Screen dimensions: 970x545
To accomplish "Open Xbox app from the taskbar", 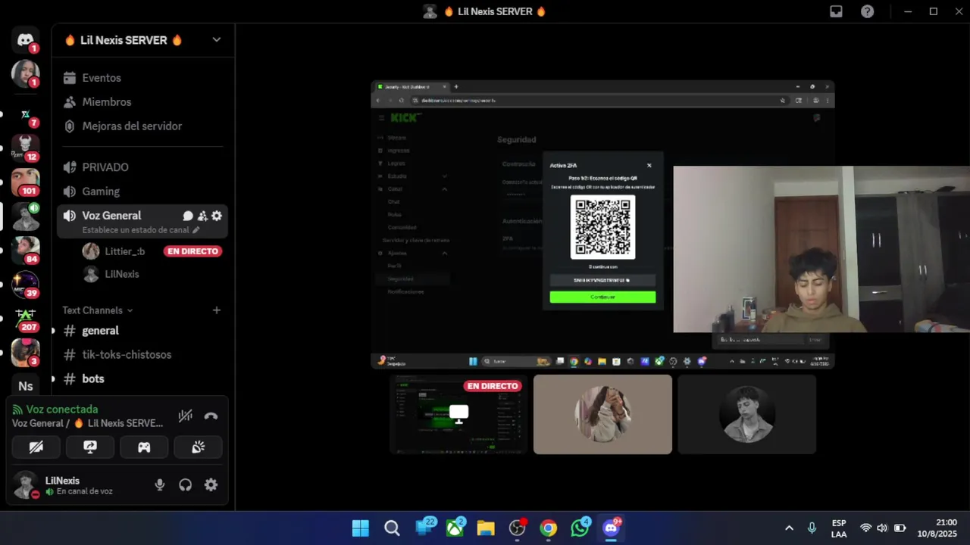I will [455, 528].
